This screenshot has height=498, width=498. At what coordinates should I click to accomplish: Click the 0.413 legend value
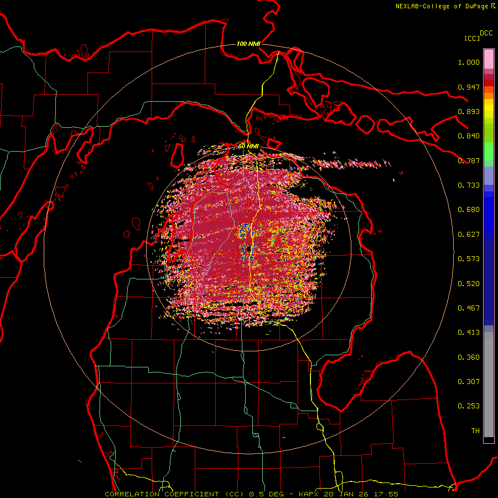click(x=469, y=333)
